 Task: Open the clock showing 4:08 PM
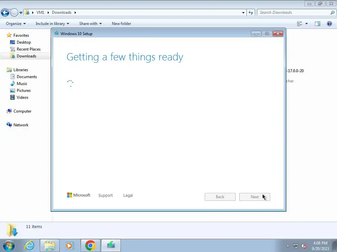click(320, 246)
